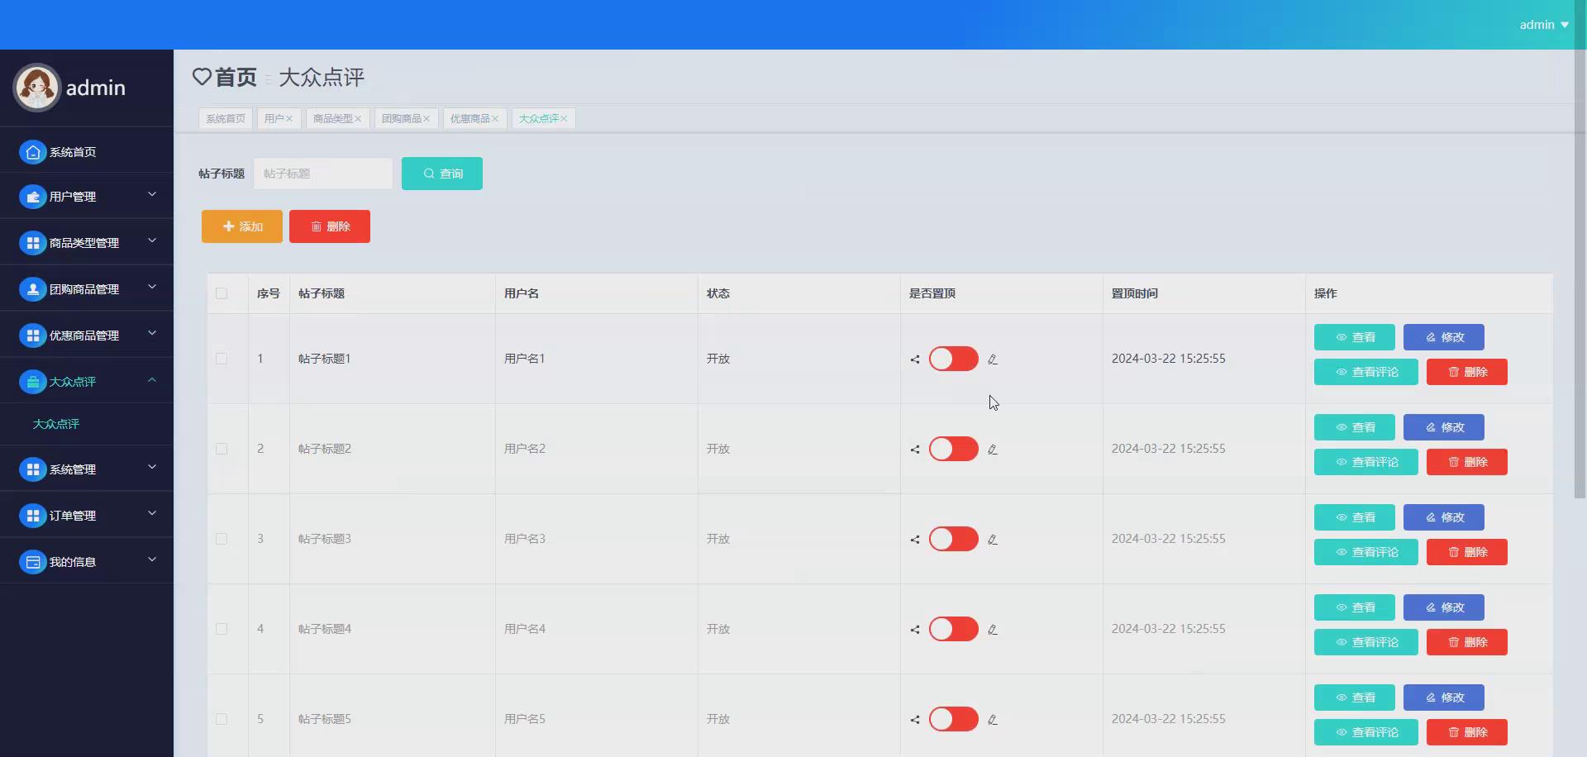
Task: Click the red 删除 button above table
Action: click(330, 226)
